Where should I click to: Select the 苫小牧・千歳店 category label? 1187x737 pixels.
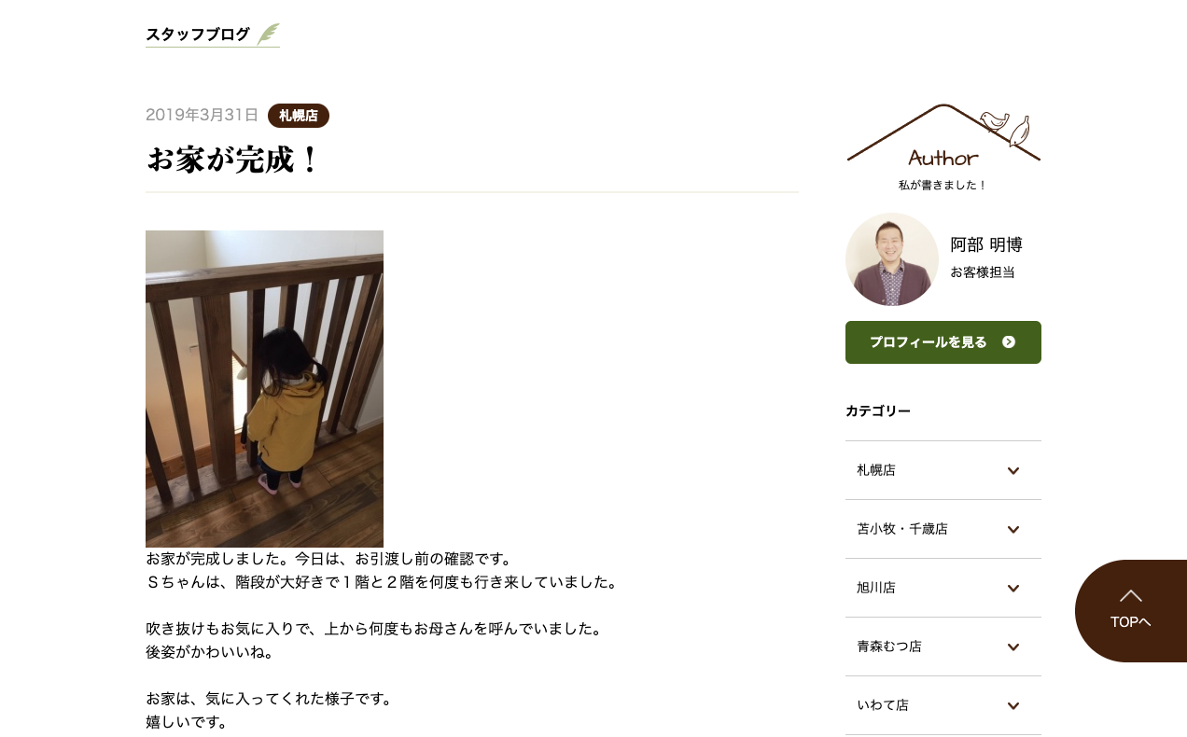902,529
